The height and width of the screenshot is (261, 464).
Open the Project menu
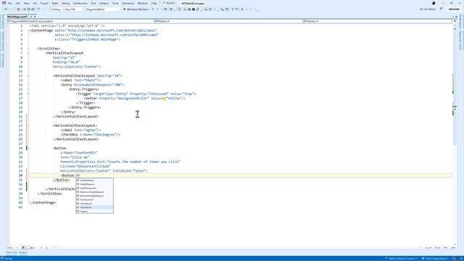coord(44,3)
